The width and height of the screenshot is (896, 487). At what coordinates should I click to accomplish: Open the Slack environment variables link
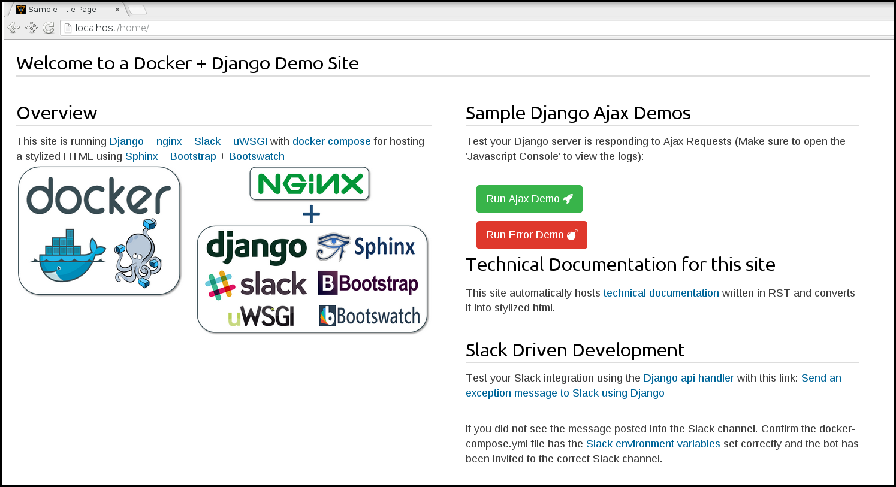pos(653,444)
